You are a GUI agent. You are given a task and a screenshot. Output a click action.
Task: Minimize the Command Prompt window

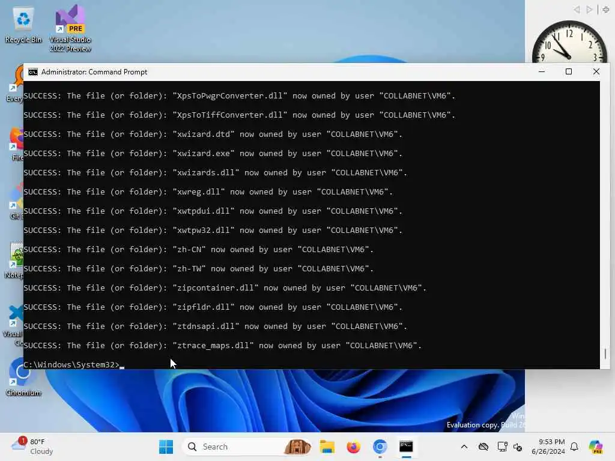tap(542, 72)
